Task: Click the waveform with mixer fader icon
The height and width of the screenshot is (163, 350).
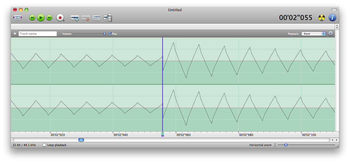Action: tap(108, 18)
